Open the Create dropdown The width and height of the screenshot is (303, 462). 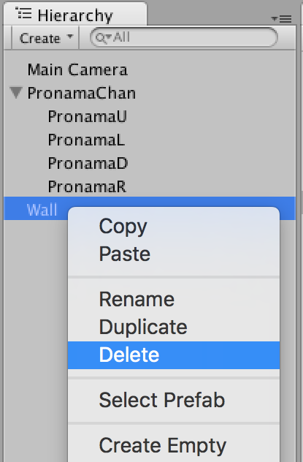45,38
